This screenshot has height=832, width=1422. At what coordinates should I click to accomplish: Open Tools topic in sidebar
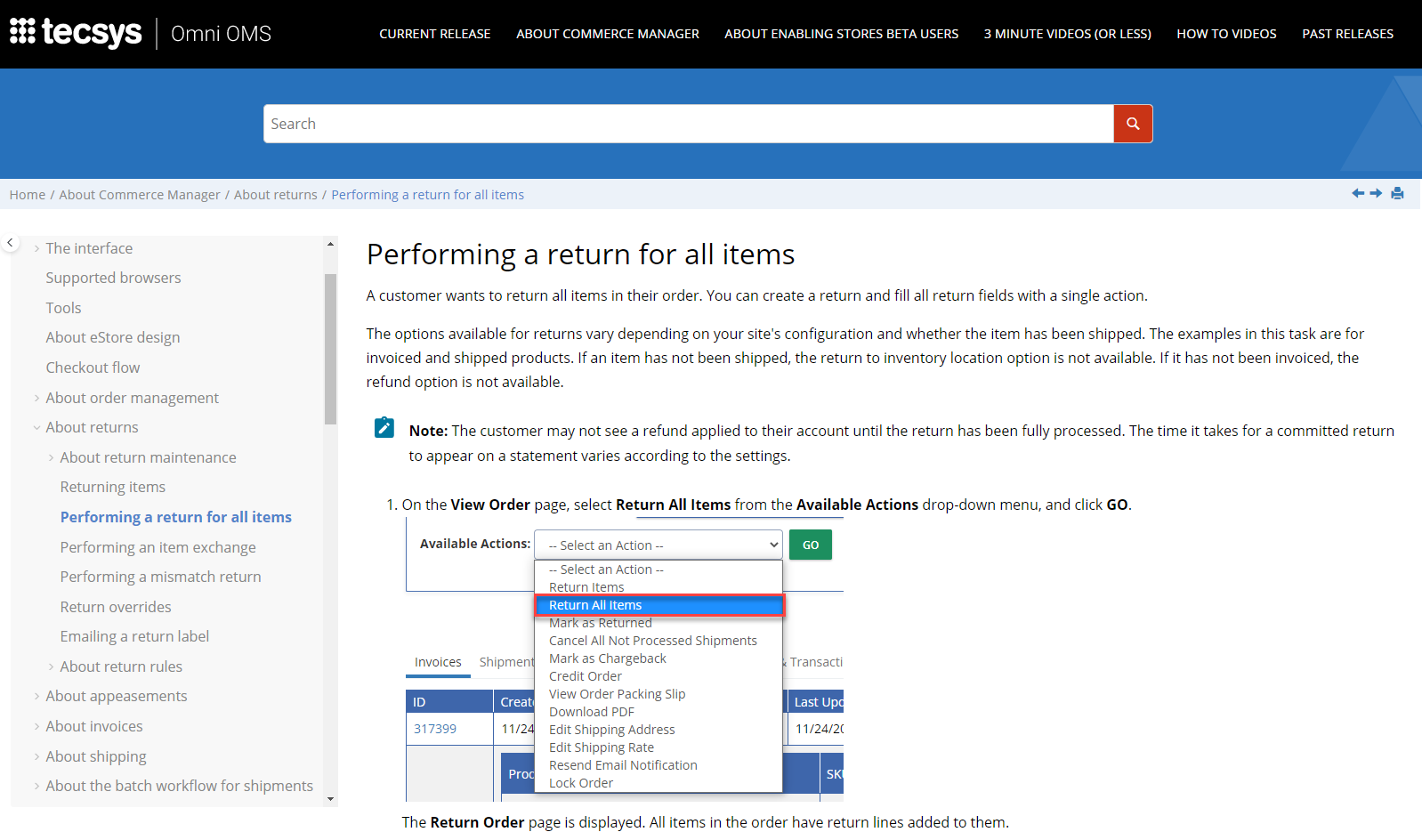(x=63, y=308)
